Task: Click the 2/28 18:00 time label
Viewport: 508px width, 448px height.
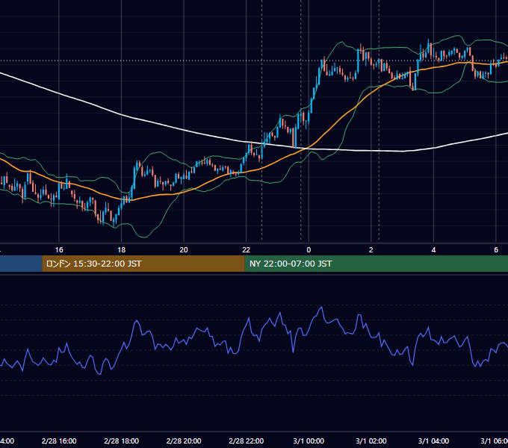Action: 122,441
